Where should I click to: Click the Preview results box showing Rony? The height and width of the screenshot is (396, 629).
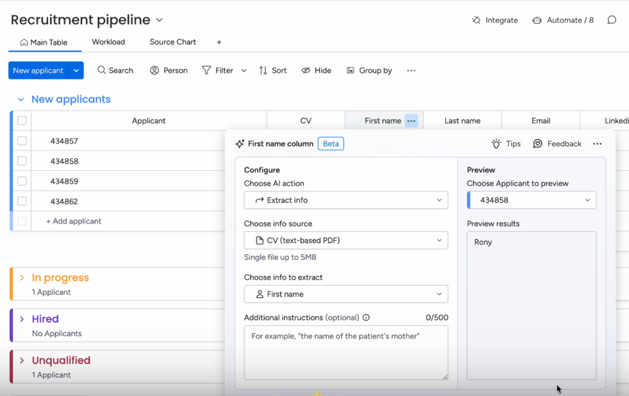tap(532, 306)
